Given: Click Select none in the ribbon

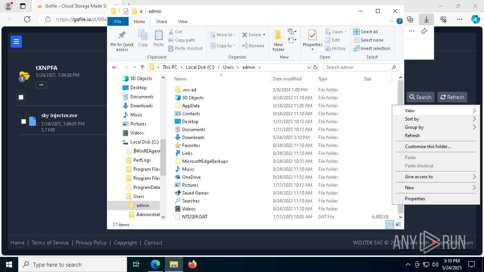Looking at the screenshot, I should [368, 40].
